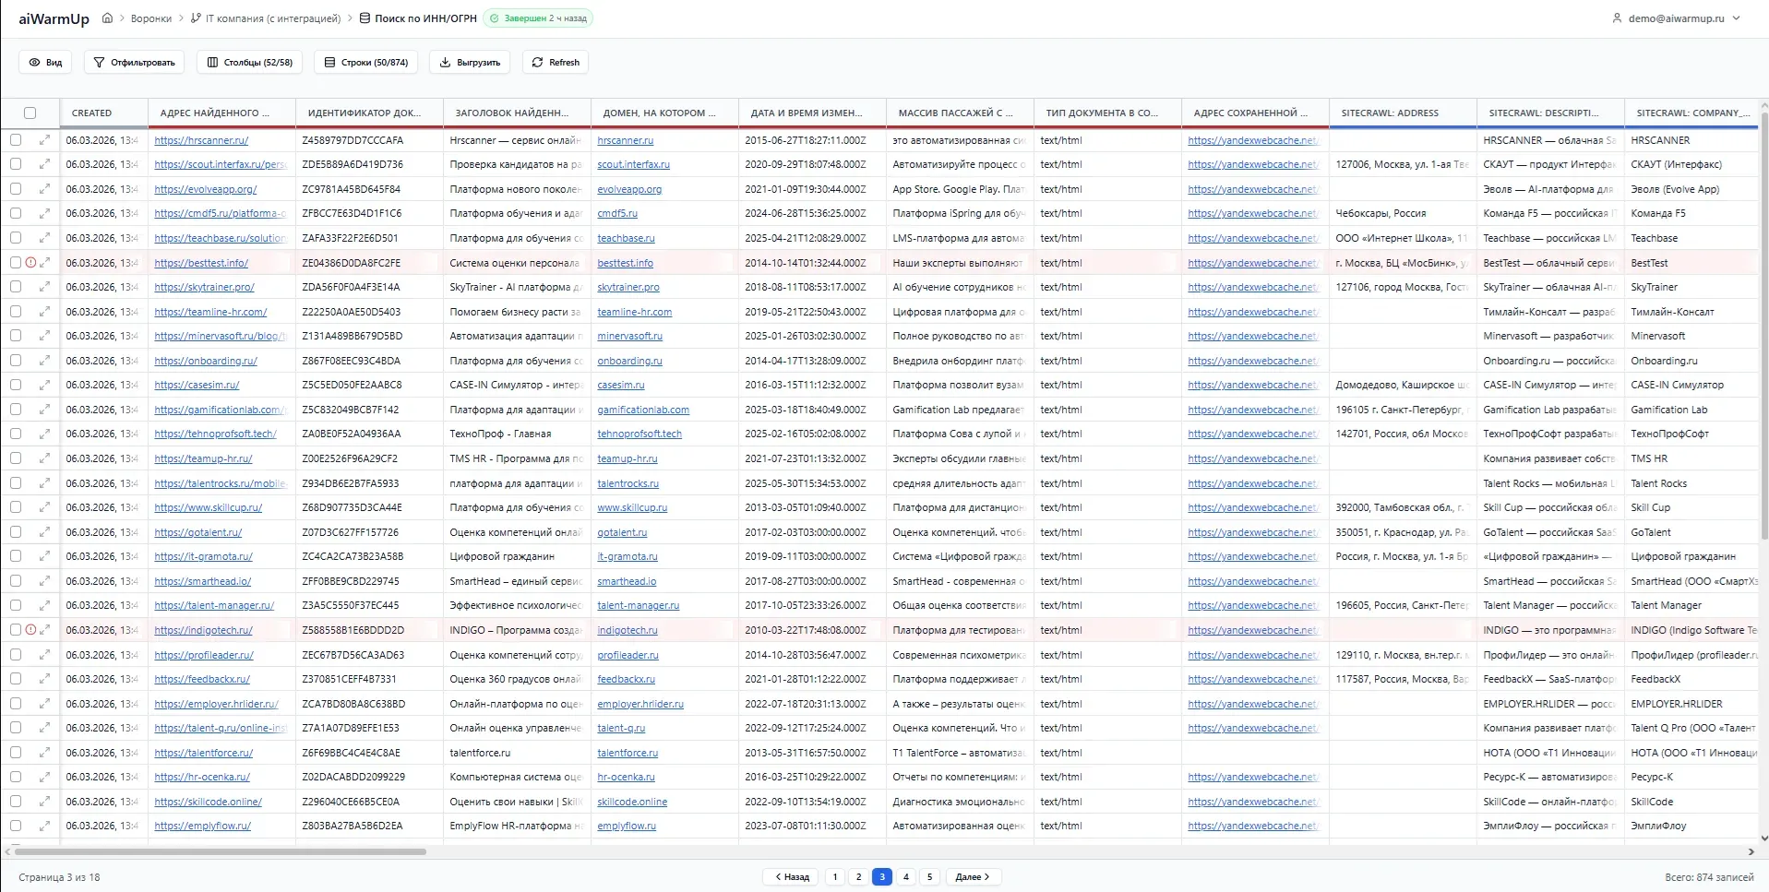Click the home icon in breadcrumb
Screen dimensions: 1769x892
(x=107, y=18)
